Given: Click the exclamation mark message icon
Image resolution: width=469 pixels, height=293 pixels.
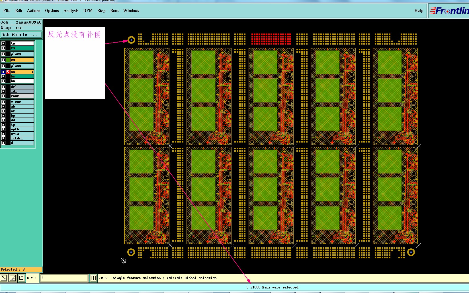Looking at the screenshot, I should (x=93, y=278).
